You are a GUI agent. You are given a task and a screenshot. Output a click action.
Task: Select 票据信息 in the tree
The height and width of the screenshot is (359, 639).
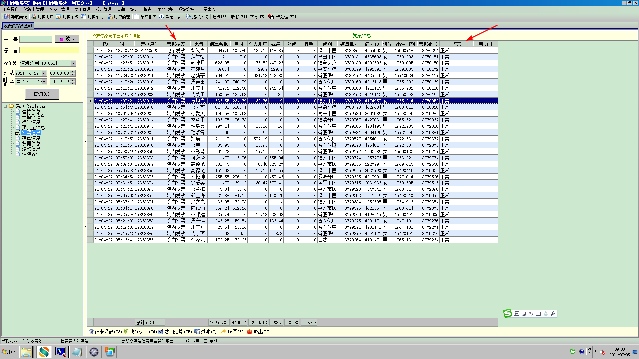(x=31, y=144)
